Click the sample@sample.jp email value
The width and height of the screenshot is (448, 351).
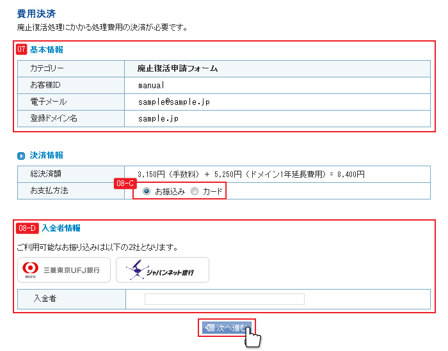pos(173,102)
